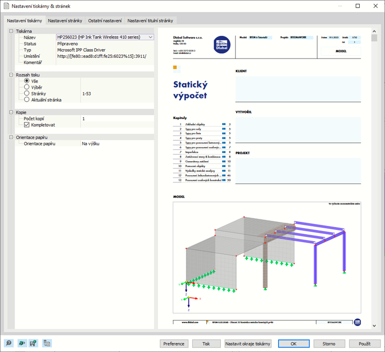The height and width of the screenshot is (352, 385).
Task: Click the PROJEKT field in the preview
Action: [298, 171]
